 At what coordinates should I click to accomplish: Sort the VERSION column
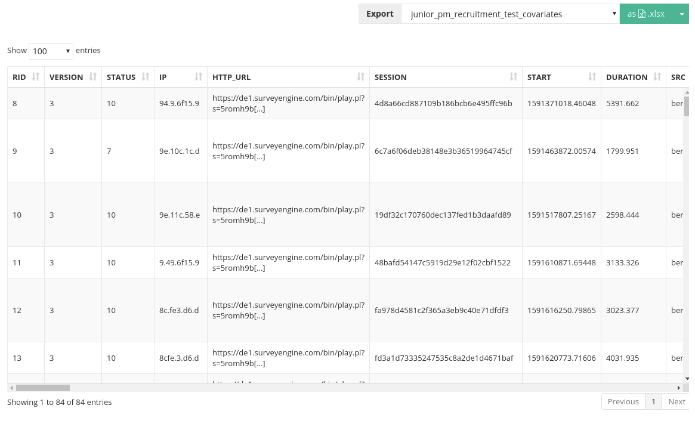[92, 76]
